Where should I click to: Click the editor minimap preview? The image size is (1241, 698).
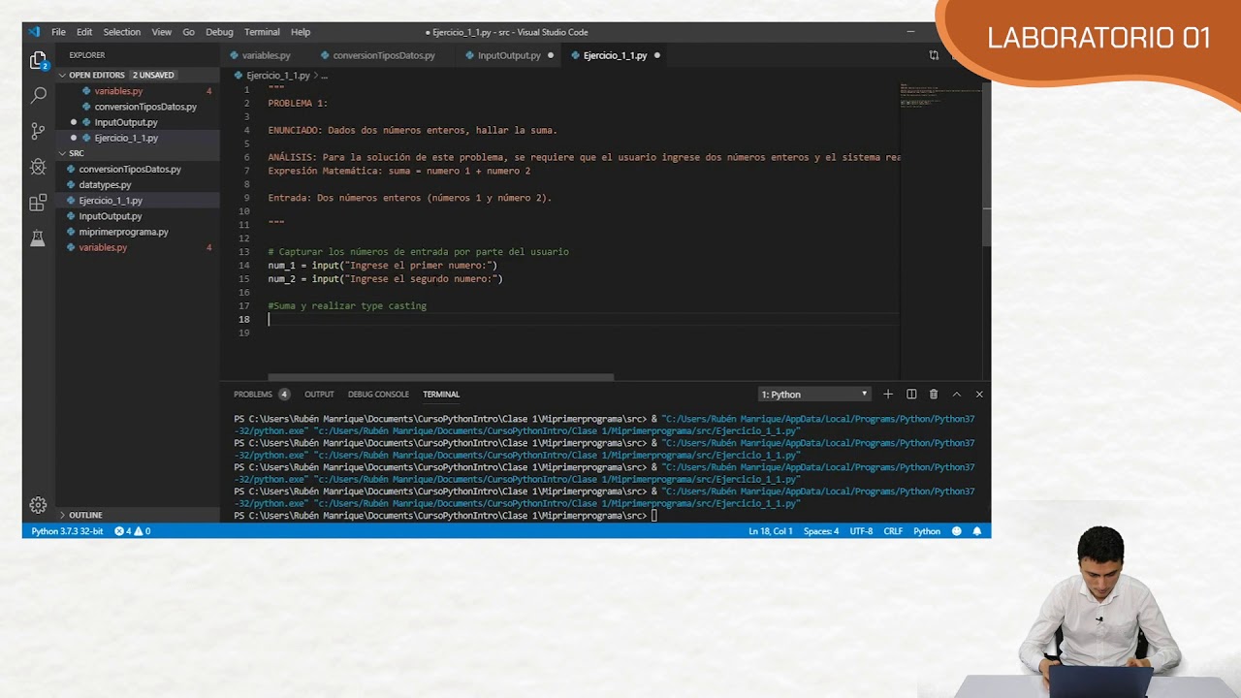940,95
